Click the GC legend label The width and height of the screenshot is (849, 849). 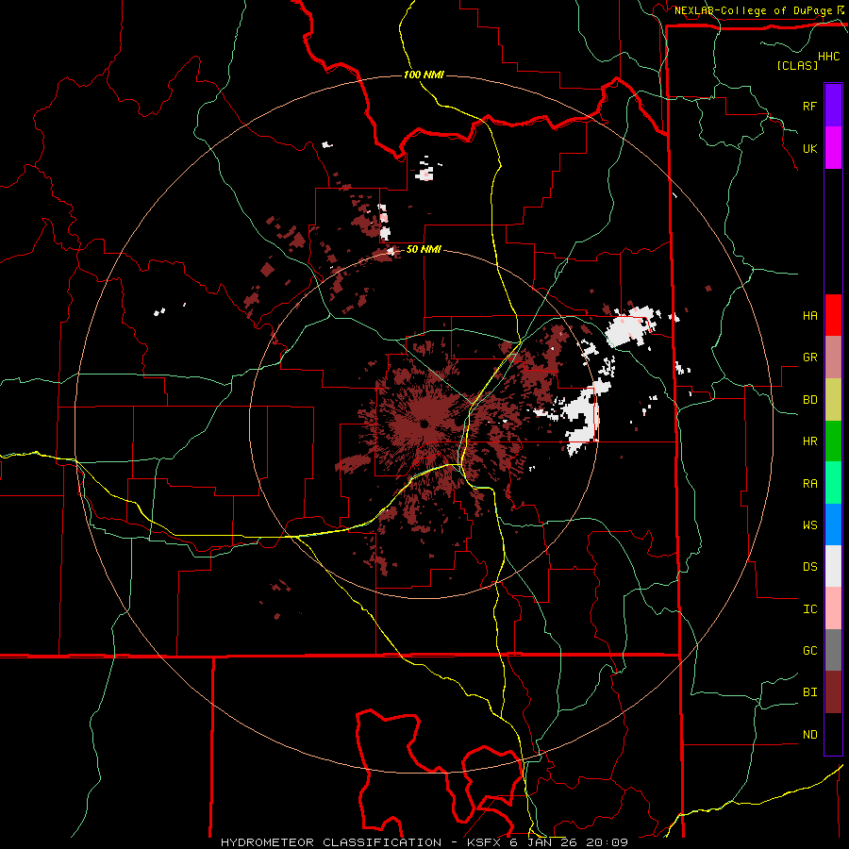[809, 651]
